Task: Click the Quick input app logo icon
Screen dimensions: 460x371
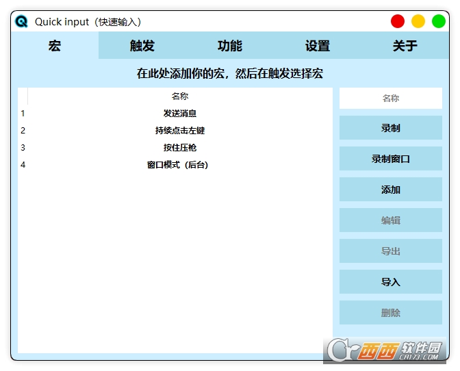Action: (x=21, y=21)
